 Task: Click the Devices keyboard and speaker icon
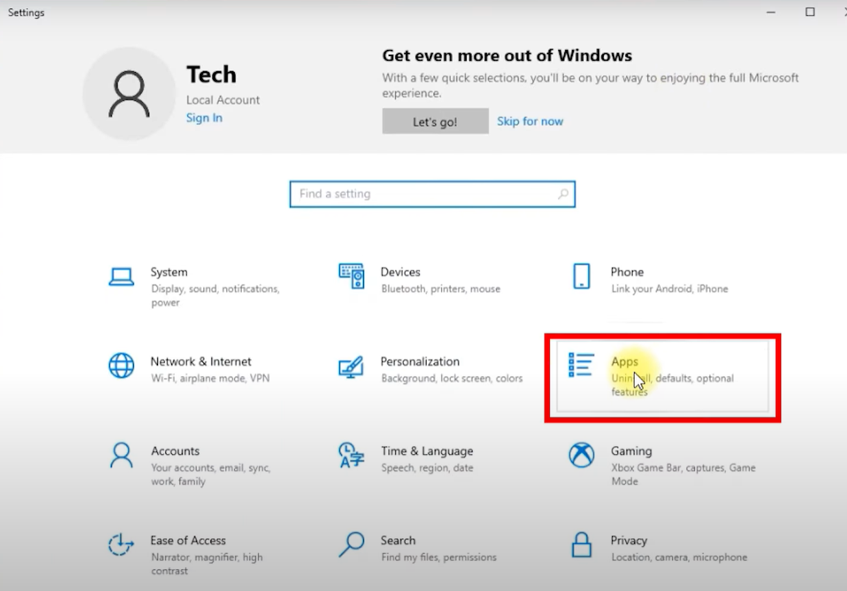351,276
